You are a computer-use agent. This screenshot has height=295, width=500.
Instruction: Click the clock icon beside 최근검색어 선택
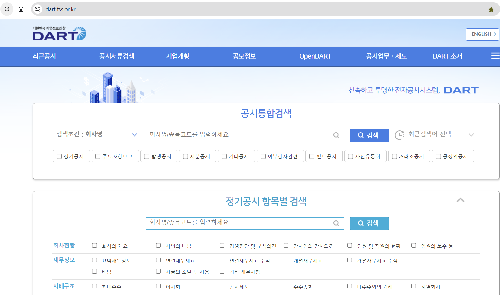pos(399,135)
